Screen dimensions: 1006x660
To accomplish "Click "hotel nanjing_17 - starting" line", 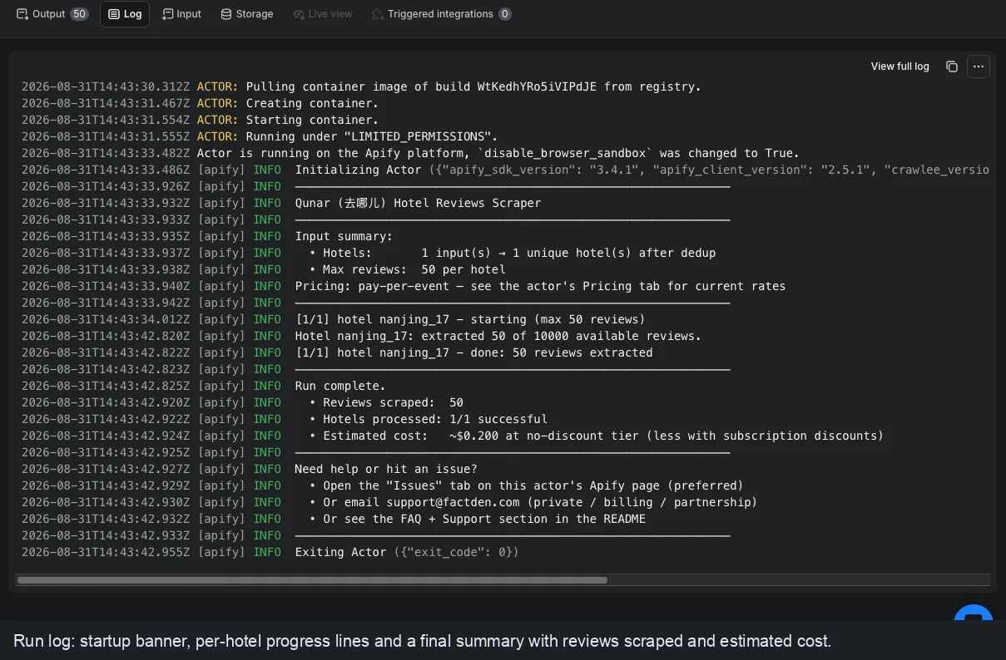I will pyautogui.click(x=333, y=319).
